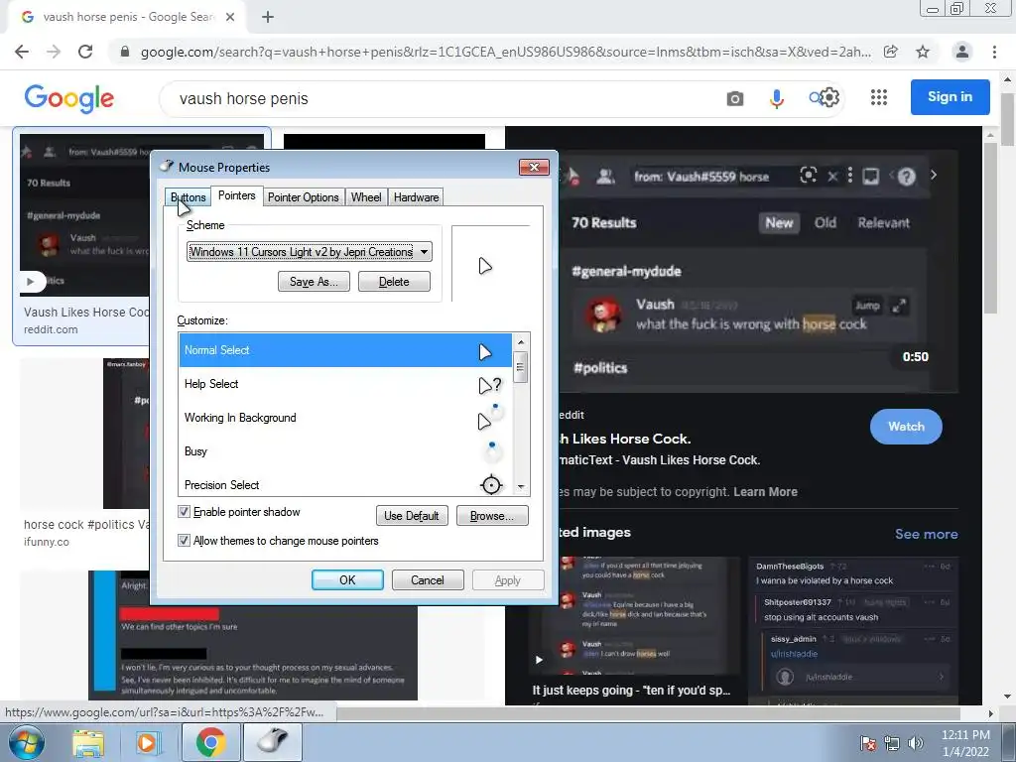Close the Google Search browser tab
1016x762 pixels.
pyautogui.click(x=230, y=17)
